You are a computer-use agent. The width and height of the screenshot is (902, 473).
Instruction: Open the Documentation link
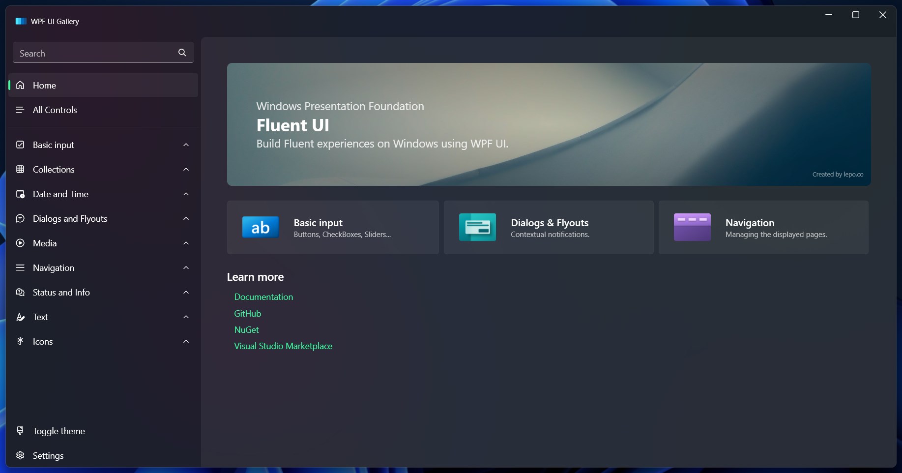[x=263, y=297]
